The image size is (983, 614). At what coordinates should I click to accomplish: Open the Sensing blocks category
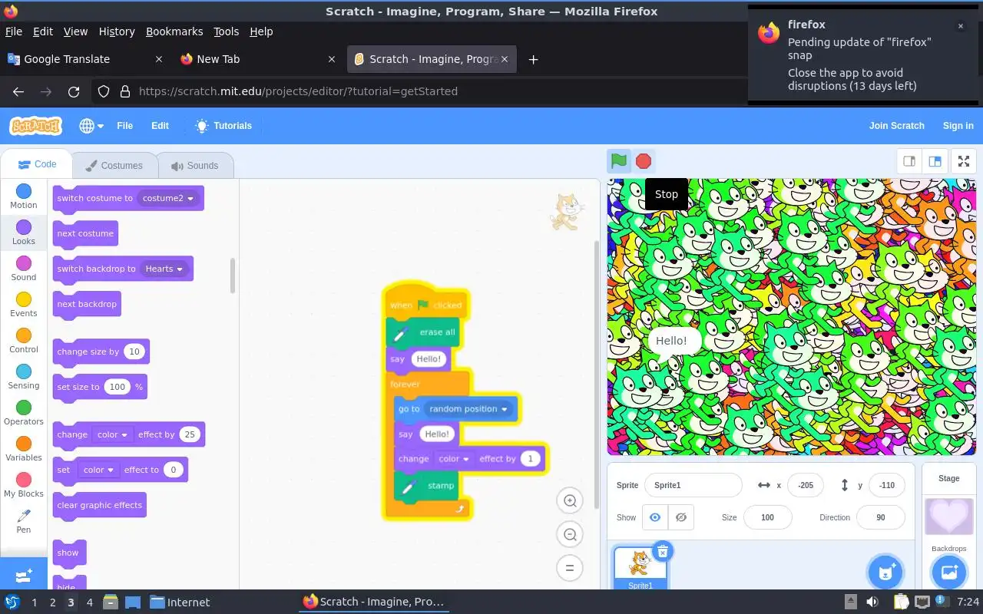pos(24,377)
